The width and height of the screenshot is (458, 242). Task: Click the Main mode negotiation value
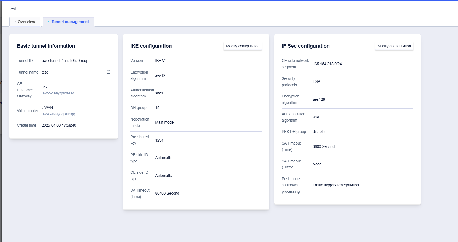(164, 122)
